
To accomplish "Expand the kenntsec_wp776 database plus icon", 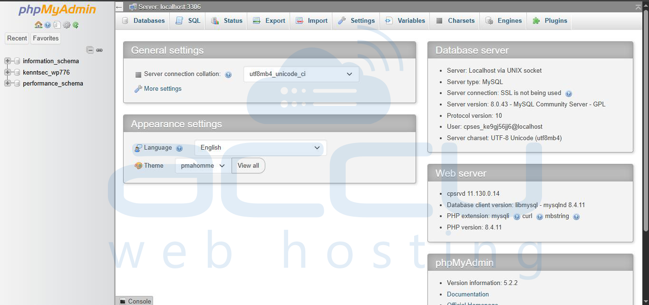I will point(8,72).
